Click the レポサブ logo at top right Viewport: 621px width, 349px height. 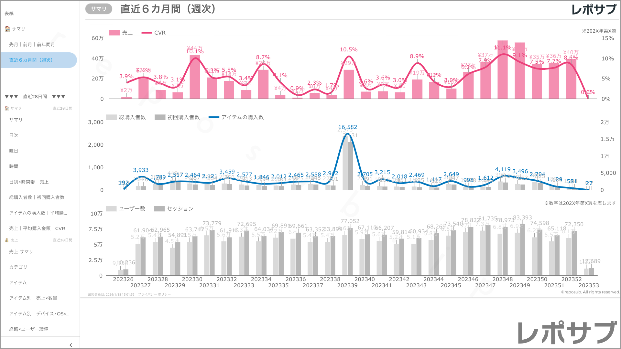(594, 10)
